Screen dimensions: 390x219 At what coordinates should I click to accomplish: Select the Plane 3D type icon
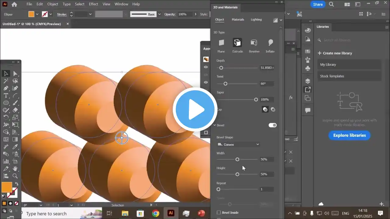pos(221,43)
